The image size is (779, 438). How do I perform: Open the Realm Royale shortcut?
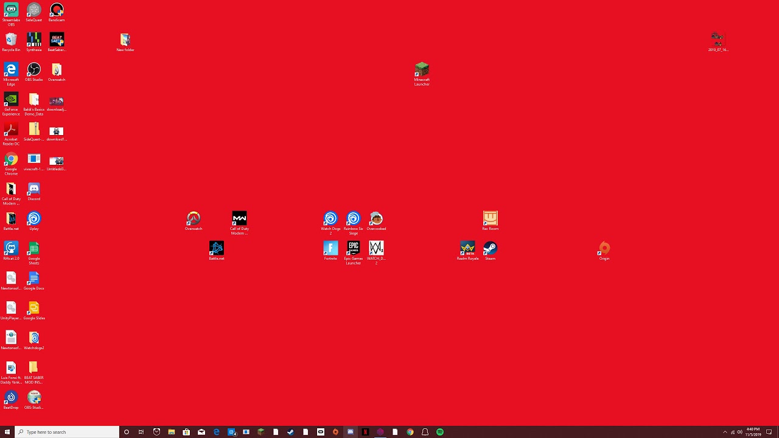pyautogui.click(x=467, y=251)
